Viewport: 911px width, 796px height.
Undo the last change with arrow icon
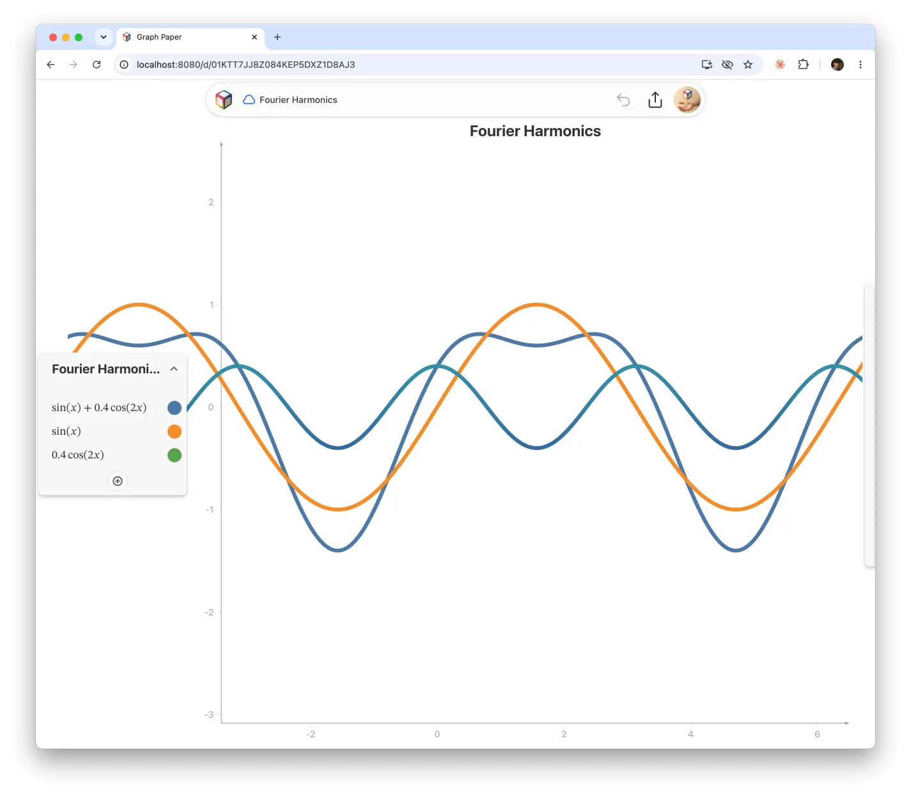[x=623, y=100]
